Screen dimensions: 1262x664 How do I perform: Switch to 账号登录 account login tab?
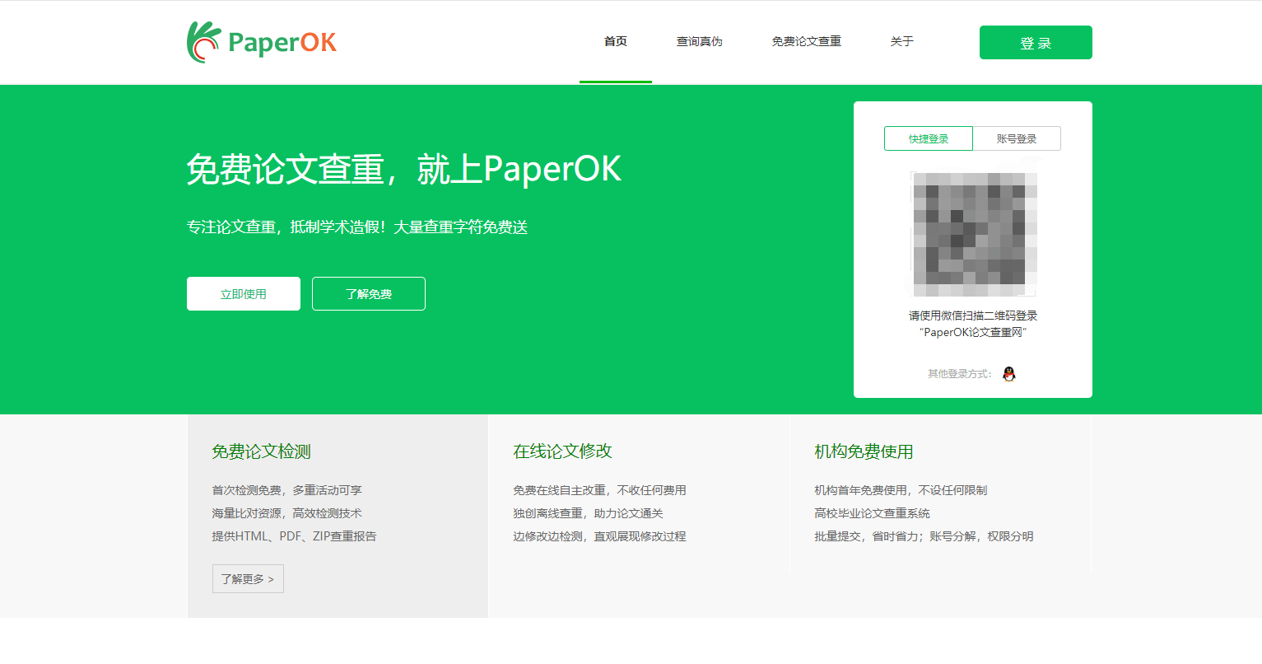pyautogui.click(x=1017, y=138)
